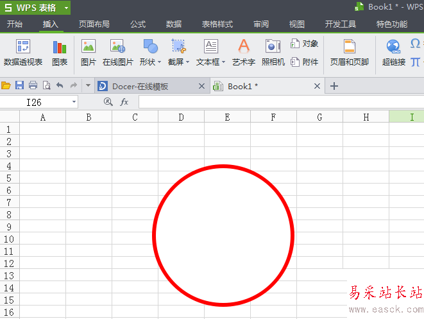
Task: Select row 14 header
Action: click(x=9, y=288)
